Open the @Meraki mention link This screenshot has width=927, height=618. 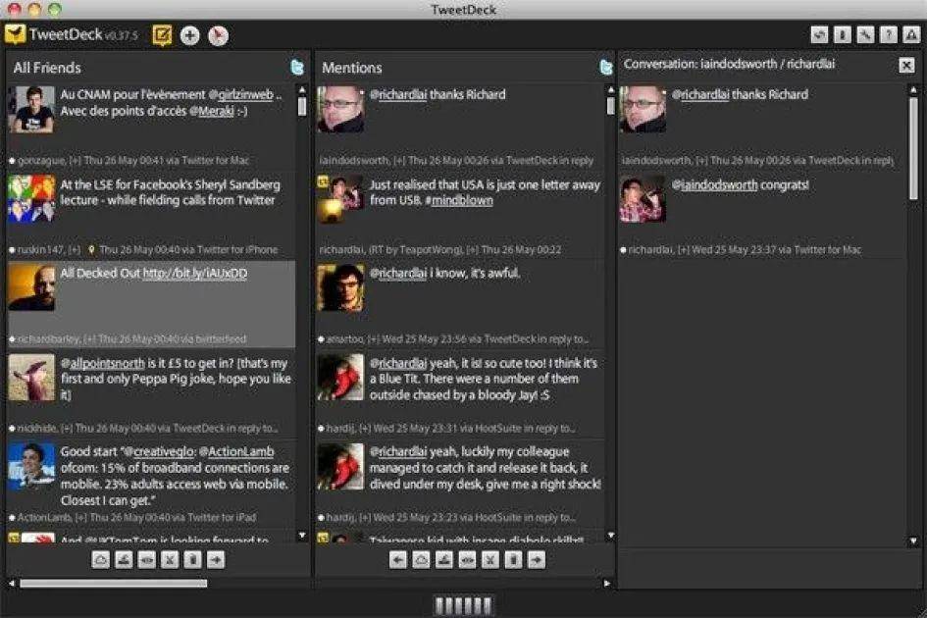[x=212, y=111]
